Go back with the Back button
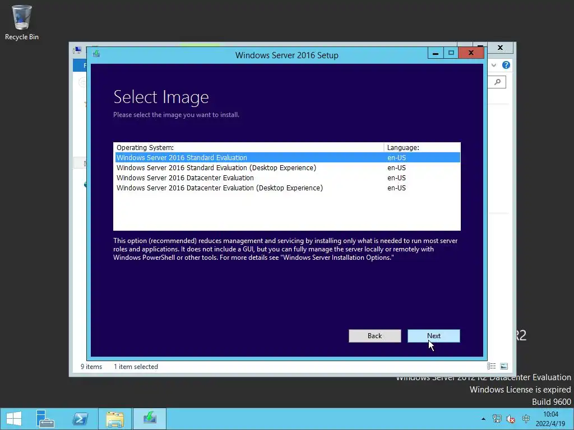 coord(375,336)
